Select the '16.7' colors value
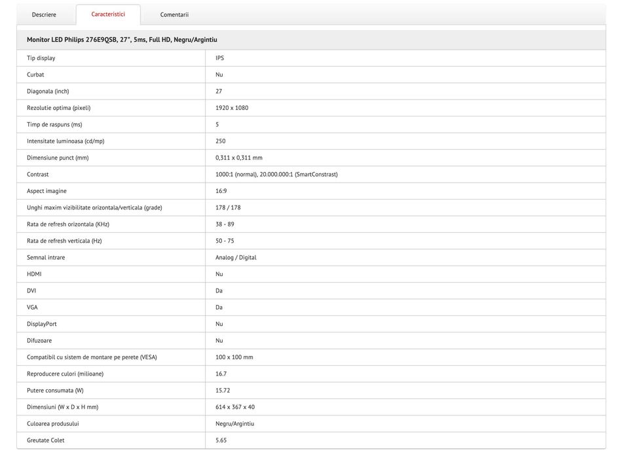Viewport: 624px width, 458px height. [221, 374]
